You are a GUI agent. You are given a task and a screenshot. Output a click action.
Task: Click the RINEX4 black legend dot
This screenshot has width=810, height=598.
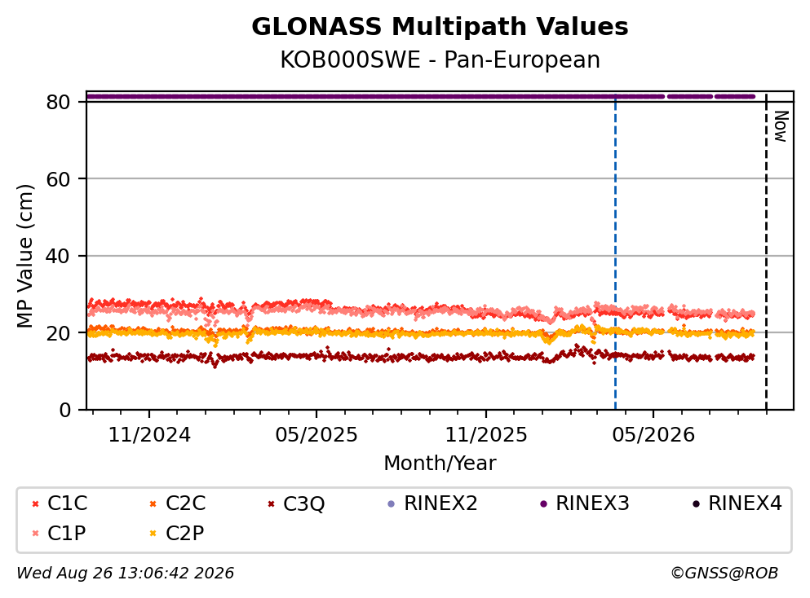(x=696, y=504)
